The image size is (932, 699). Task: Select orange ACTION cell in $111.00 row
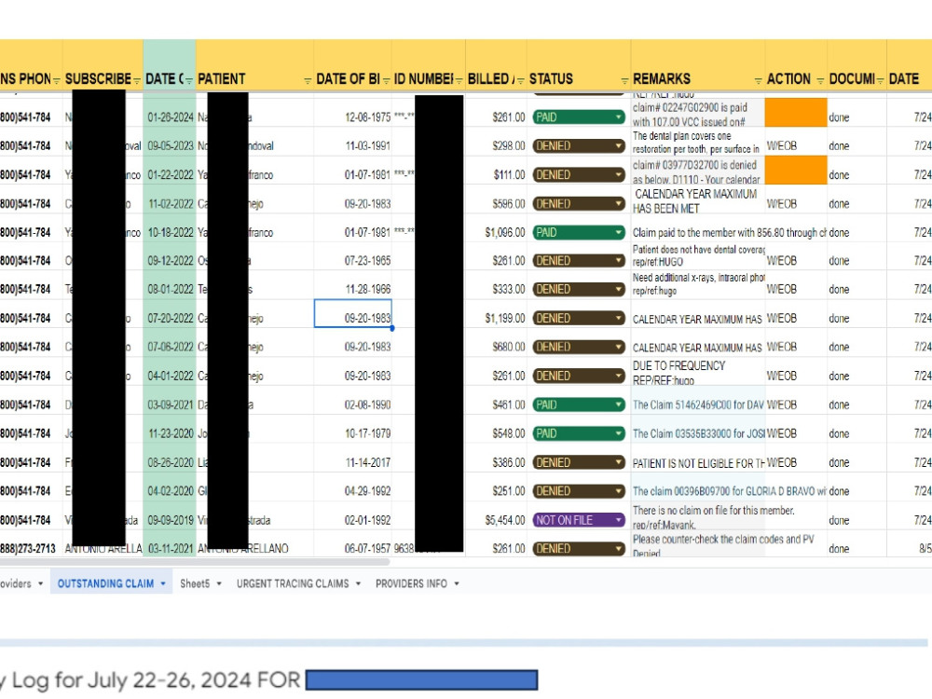(x=796, y=171)
